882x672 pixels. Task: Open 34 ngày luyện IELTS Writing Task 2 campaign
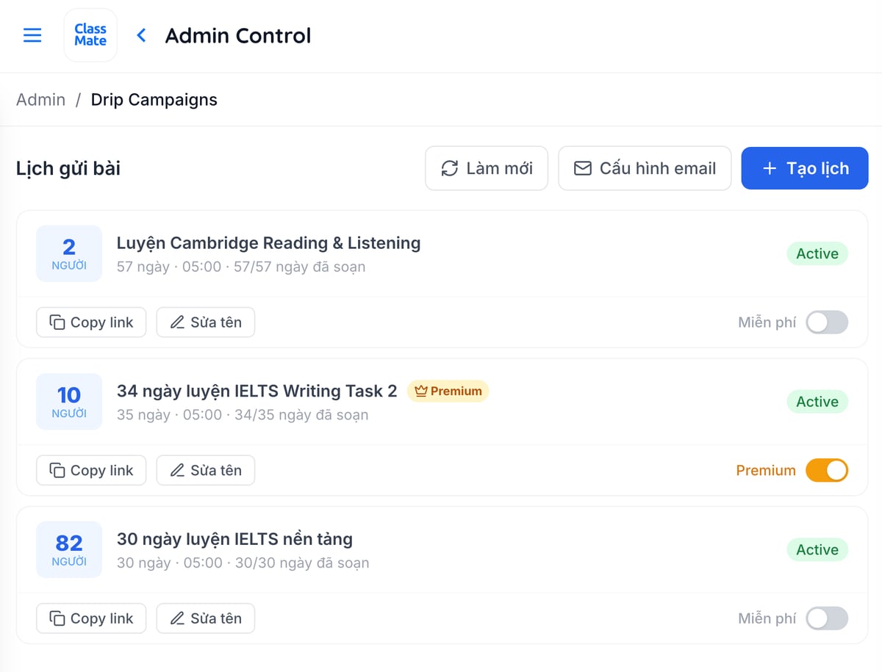click(x=257, y=391)
